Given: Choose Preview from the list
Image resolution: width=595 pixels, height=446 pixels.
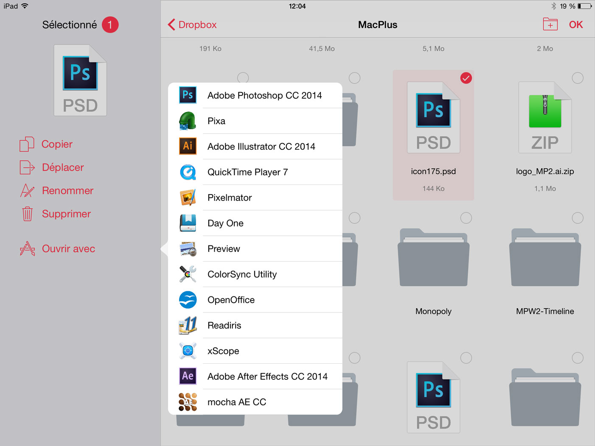Looking at the screenshot, I should [255, 249].
